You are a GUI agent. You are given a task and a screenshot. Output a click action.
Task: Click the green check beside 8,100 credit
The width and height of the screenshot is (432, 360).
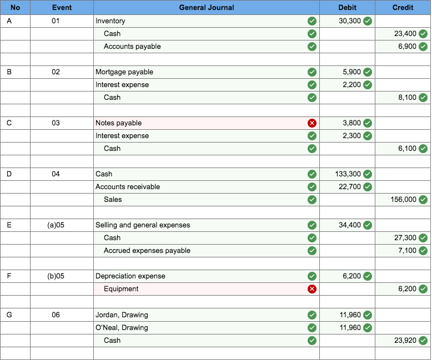423,98
